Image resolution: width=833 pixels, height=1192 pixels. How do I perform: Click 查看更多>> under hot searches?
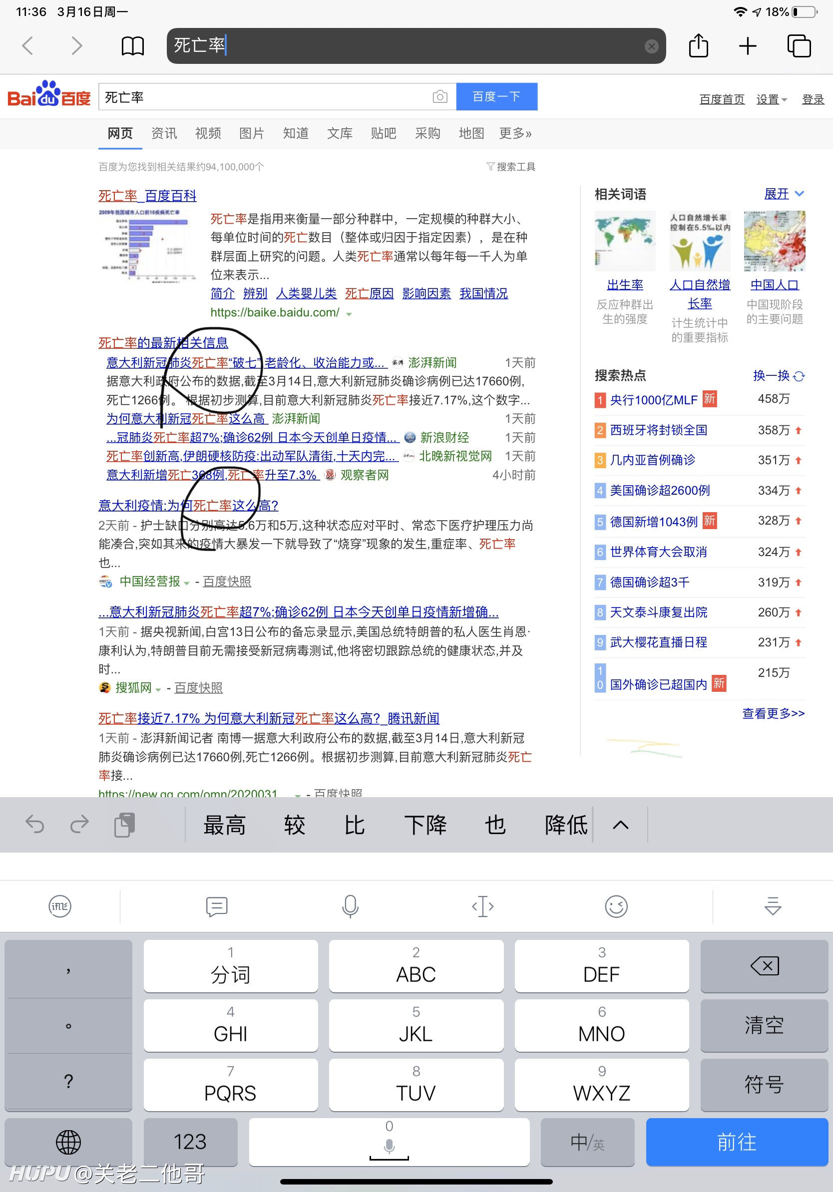773,713
